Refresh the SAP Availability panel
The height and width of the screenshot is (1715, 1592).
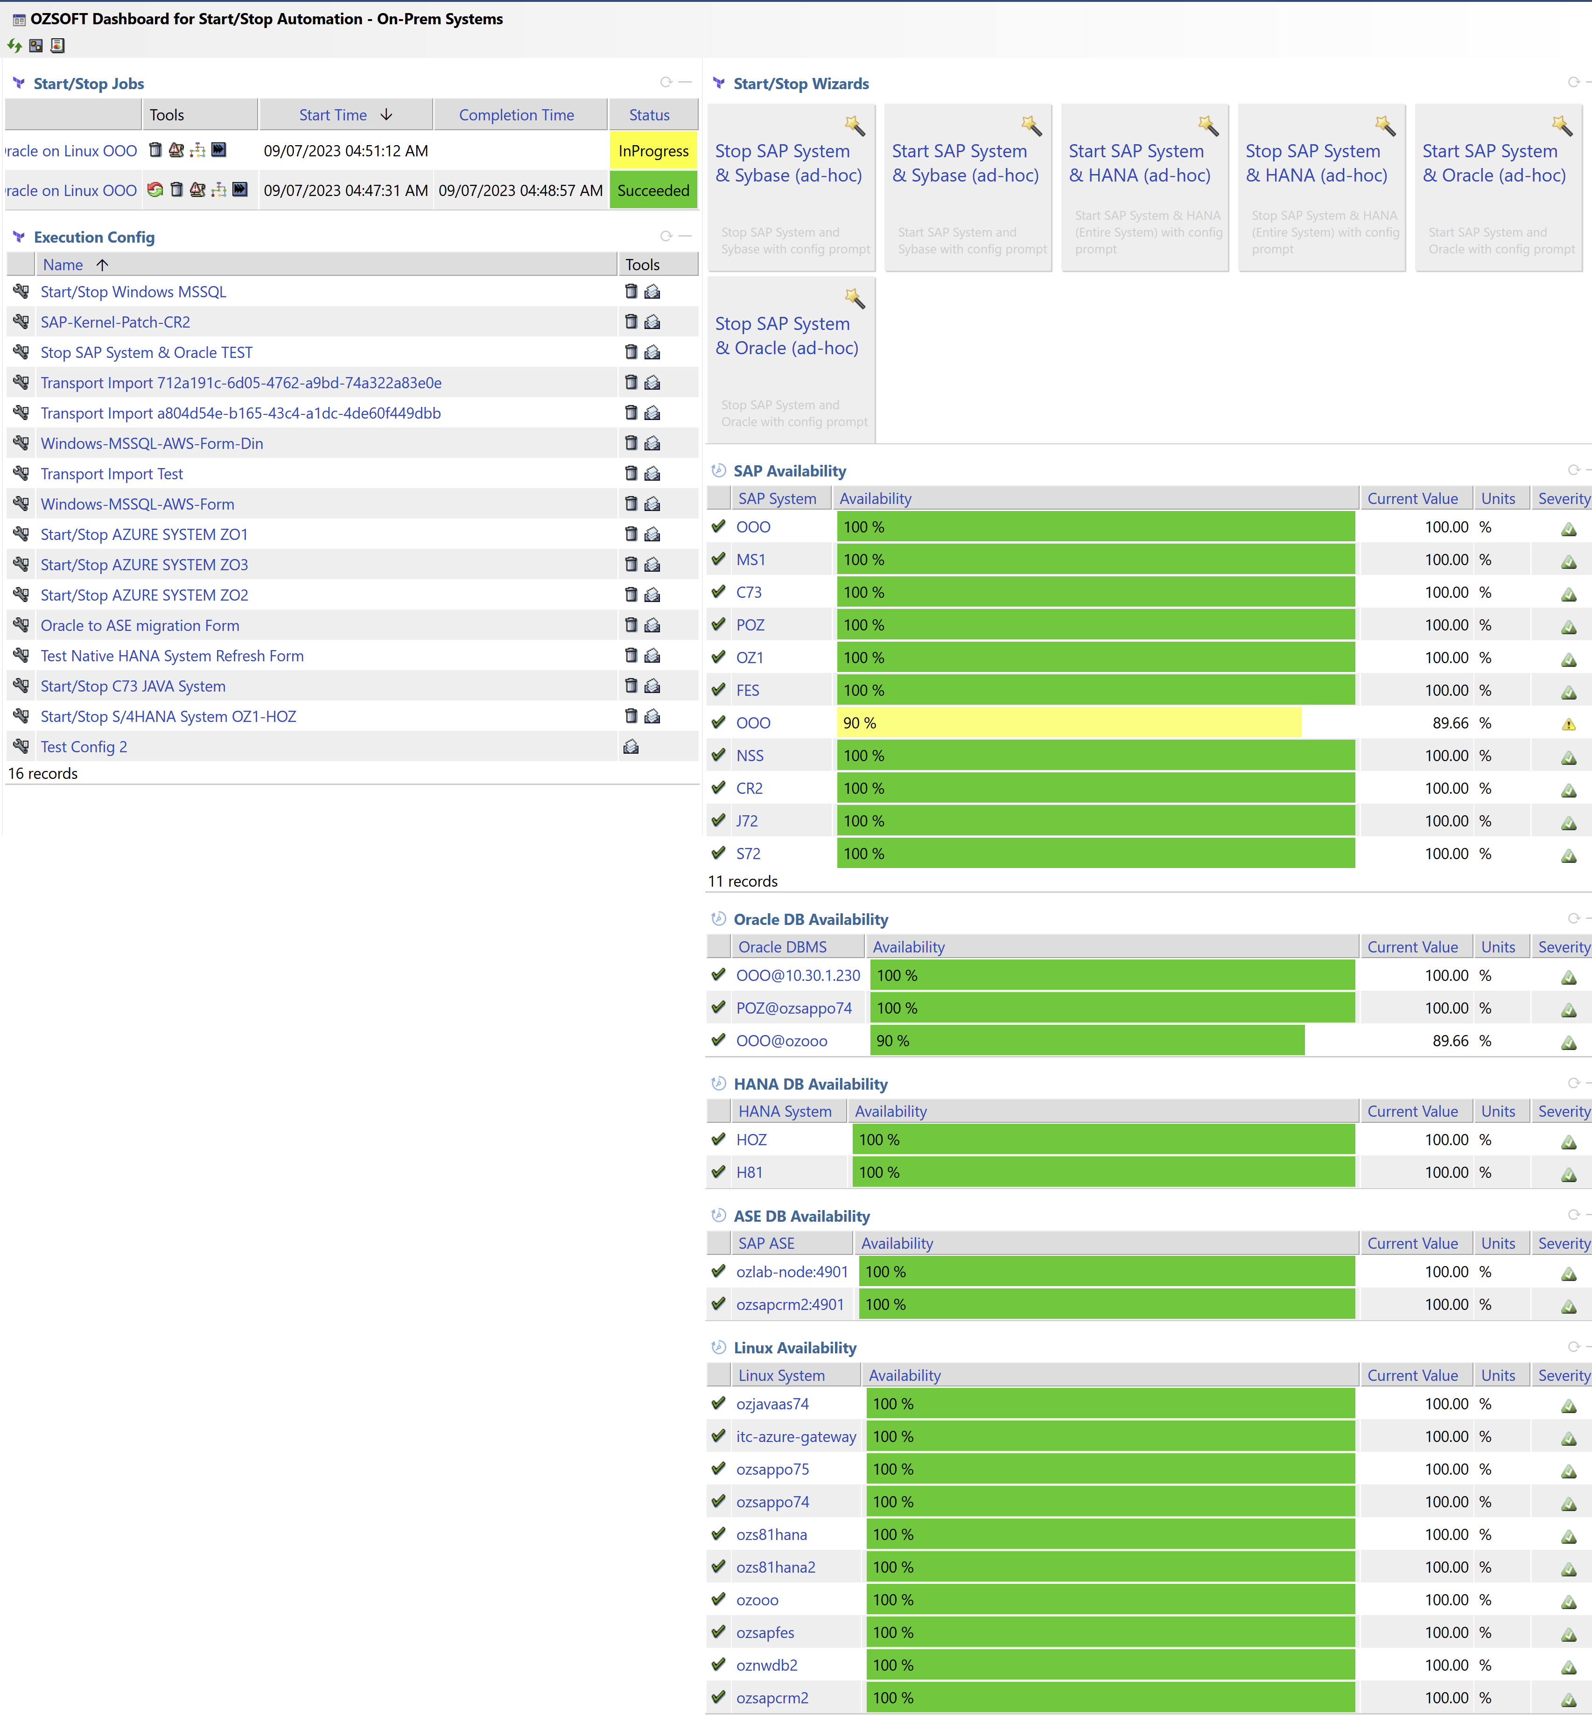tap(1573, 470)
